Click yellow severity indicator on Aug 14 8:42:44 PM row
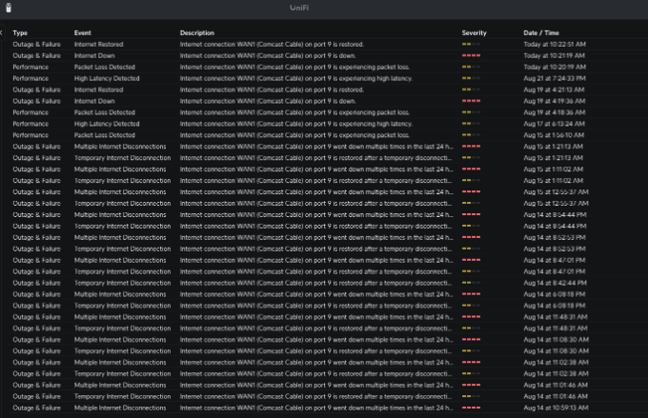Screen dimensions: 648x418 471,283
